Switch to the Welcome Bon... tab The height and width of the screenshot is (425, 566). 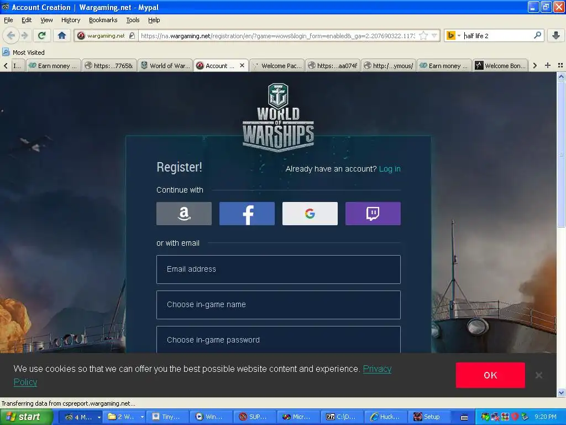pyautogui.click(x=500, y=65)
